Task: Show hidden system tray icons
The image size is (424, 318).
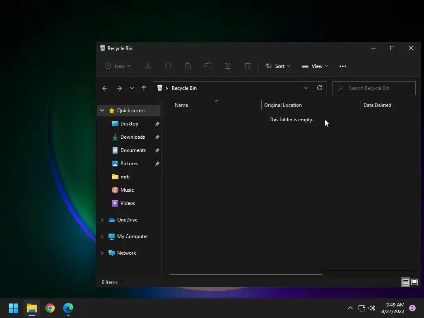Action: click(x=350, y=308)
